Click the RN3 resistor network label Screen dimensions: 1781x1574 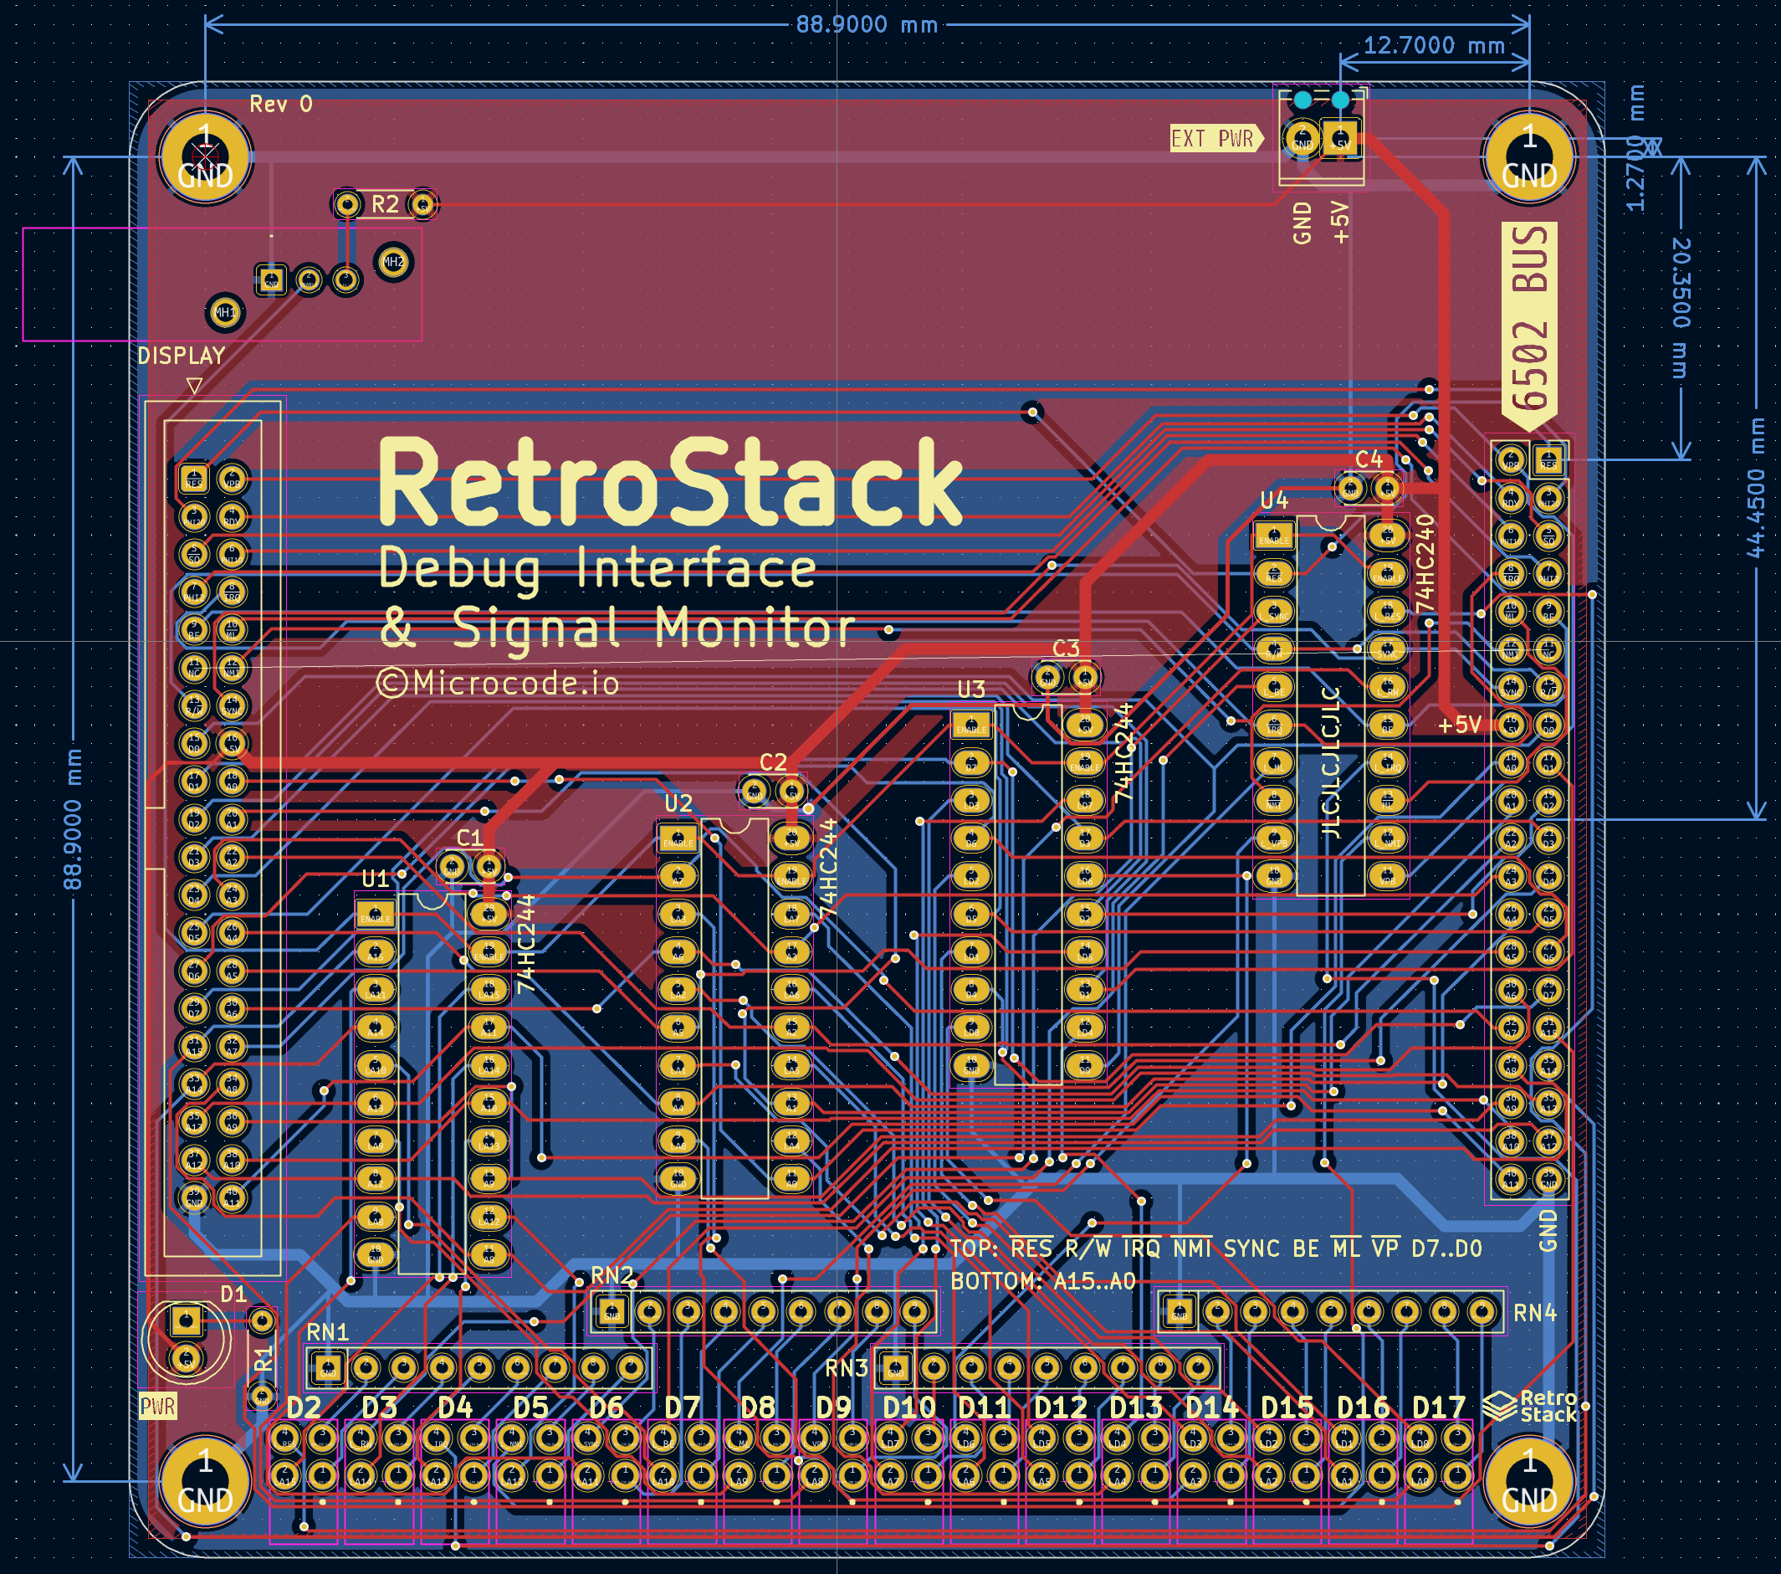click(x=847, y=1368)
